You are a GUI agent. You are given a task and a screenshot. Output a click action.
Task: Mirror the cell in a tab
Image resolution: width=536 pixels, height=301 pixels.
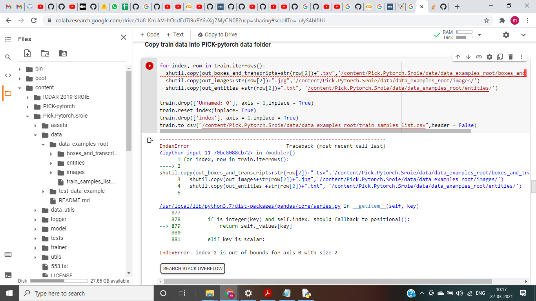pos(500,57)
